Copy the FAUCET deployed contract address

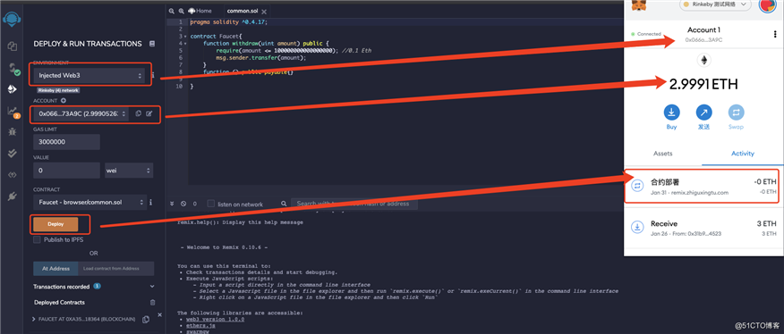click(146, 320)
